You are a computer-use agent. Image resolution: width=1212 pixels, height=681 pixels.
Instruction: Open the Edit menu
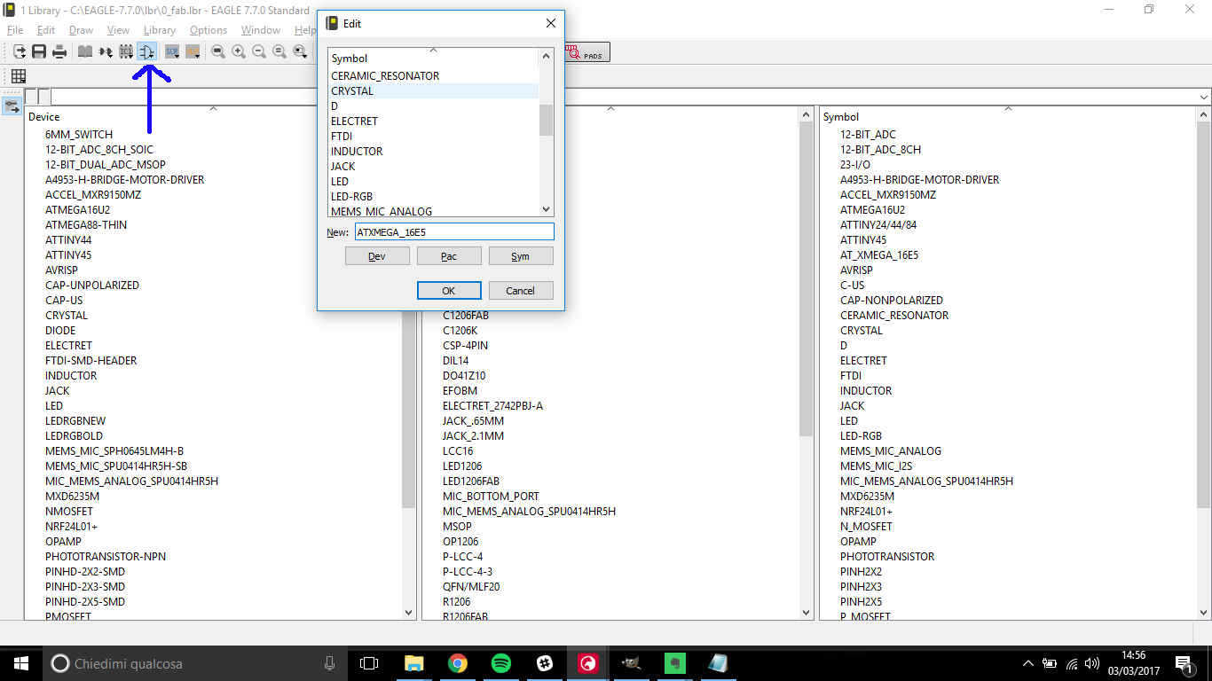pos(46,30)
